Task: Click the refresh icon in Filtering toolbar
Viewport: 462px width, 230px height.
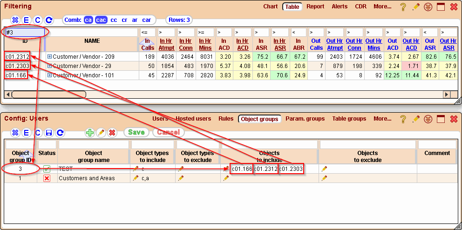Action: [x=48, y=20]
